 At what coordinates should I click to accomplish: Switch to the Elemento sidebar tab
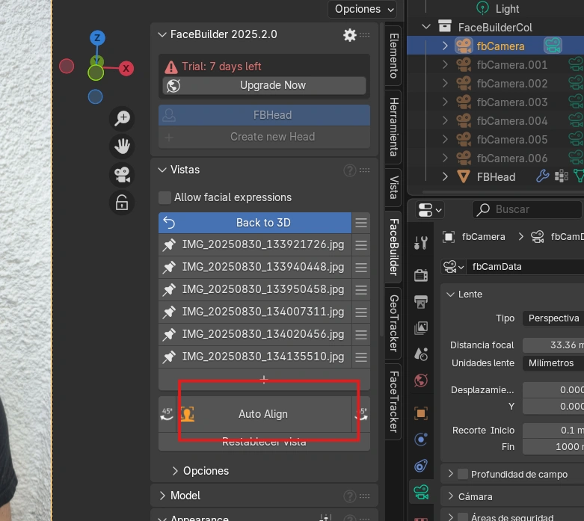(393, 56)
